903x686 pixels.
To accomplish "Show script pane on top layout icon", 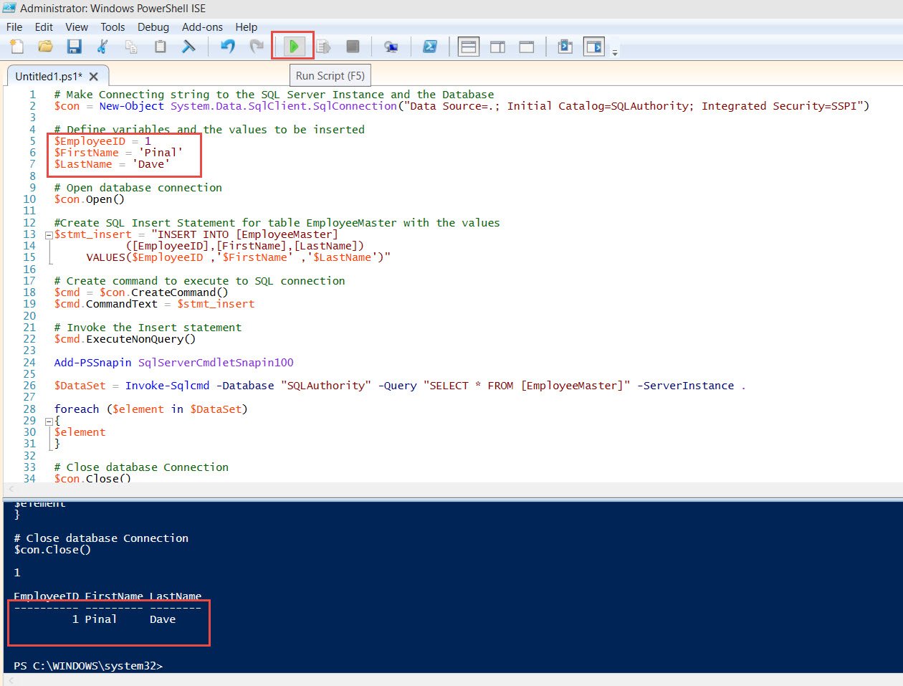I will coord(469,47).
